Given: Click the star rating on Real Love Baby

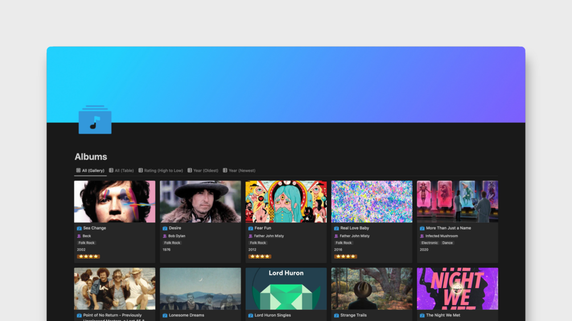Looking at the screenshot, I should (345, 257).
